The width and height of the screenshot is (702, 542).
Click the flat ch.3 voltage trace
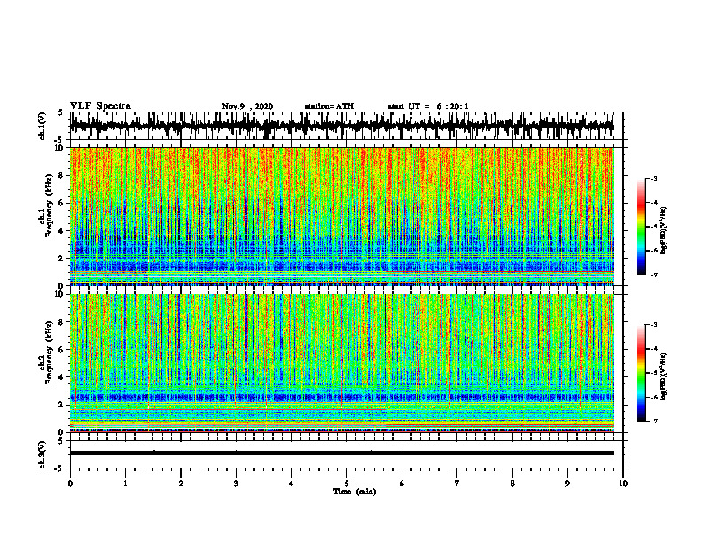click(x=341, y=453)
